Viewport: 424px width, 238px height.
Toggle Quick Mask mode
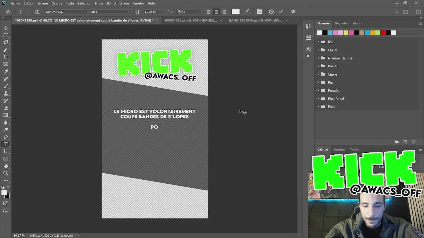[6, 203]
